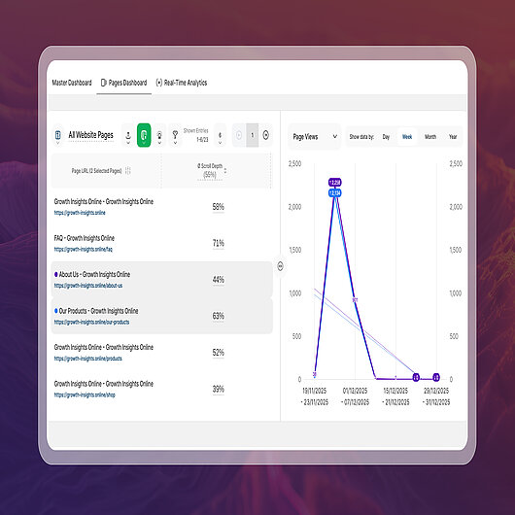Screen dimensions: 515x515
Task: Open the growth-insights.online/faq link
Action: [x=84, y=250]
